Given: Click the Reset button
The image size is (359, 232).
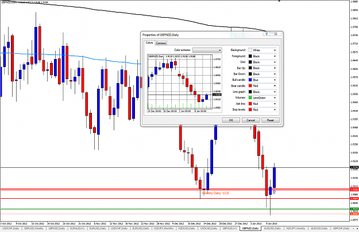Looking at the screenshot, I should [x=271, y=120].
